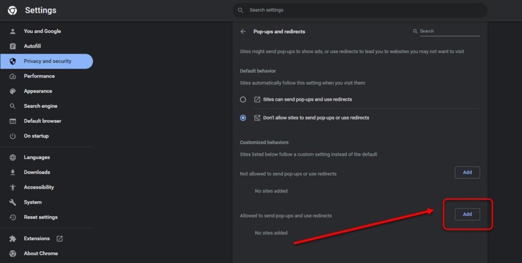The width and height of the screenshot is (522, 263).
Task: Click the Autofill clipboard icon
Action: (13, 46)
